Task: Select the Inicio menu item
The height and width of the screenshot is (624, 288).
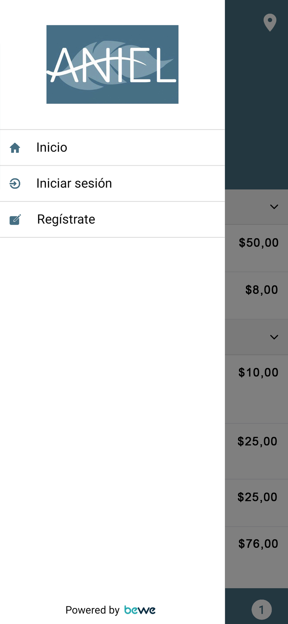Action: pyautogui.click(x=113, y=148)
